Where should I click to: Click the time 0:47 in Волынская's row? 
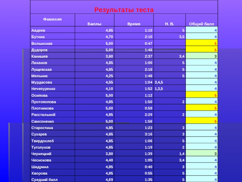coord(149,43)
